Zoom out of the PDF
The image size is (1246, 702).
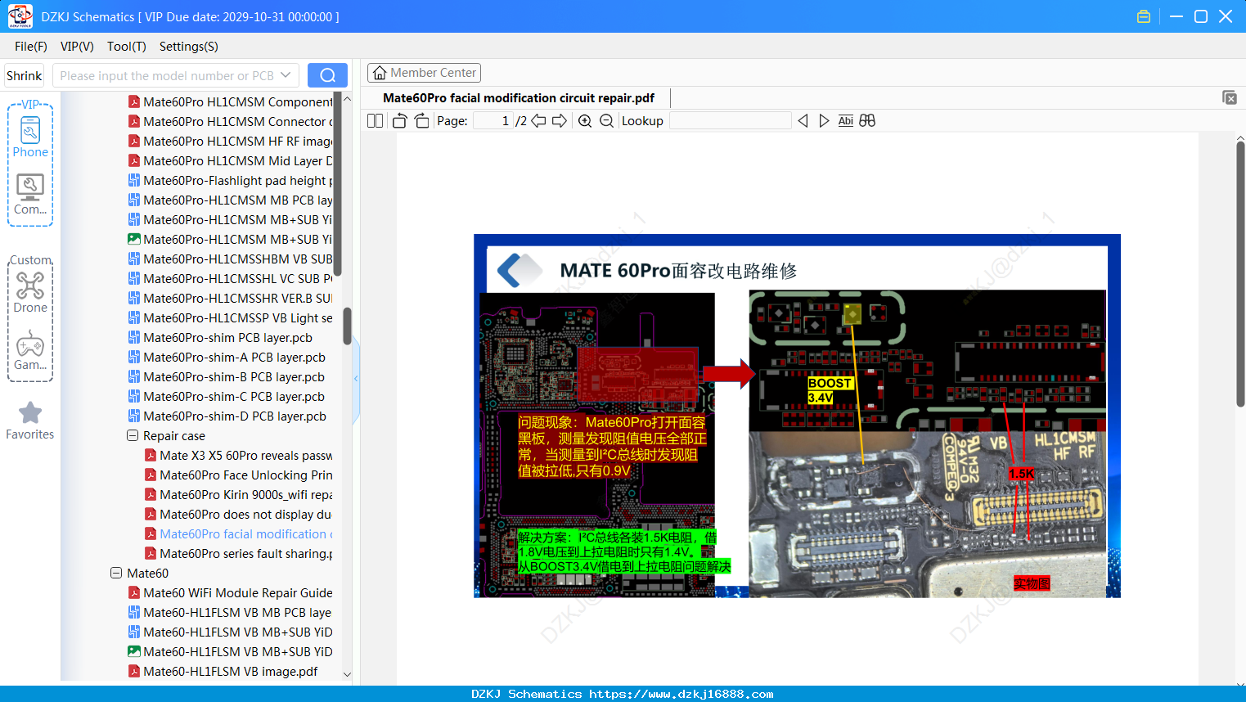(x=606, y=121)
